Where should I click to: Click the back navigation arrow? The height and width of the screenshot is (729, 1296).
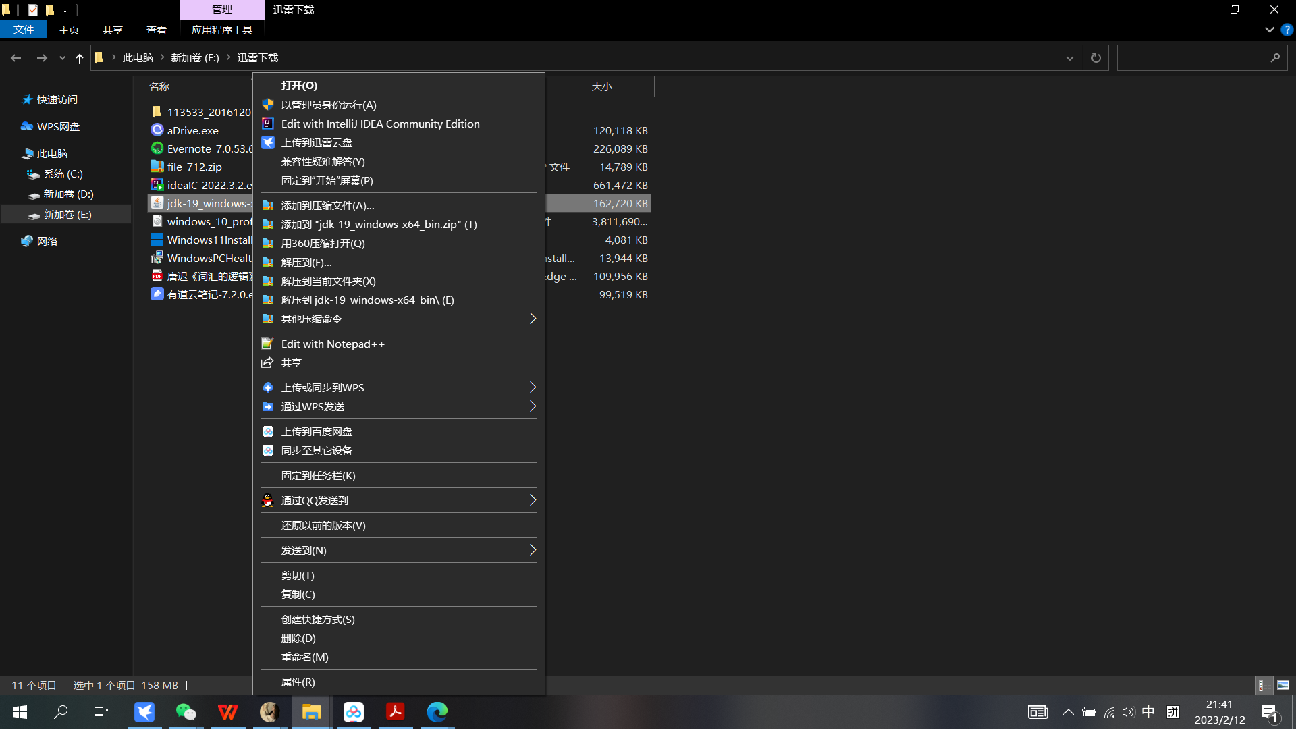coord(16,58)
